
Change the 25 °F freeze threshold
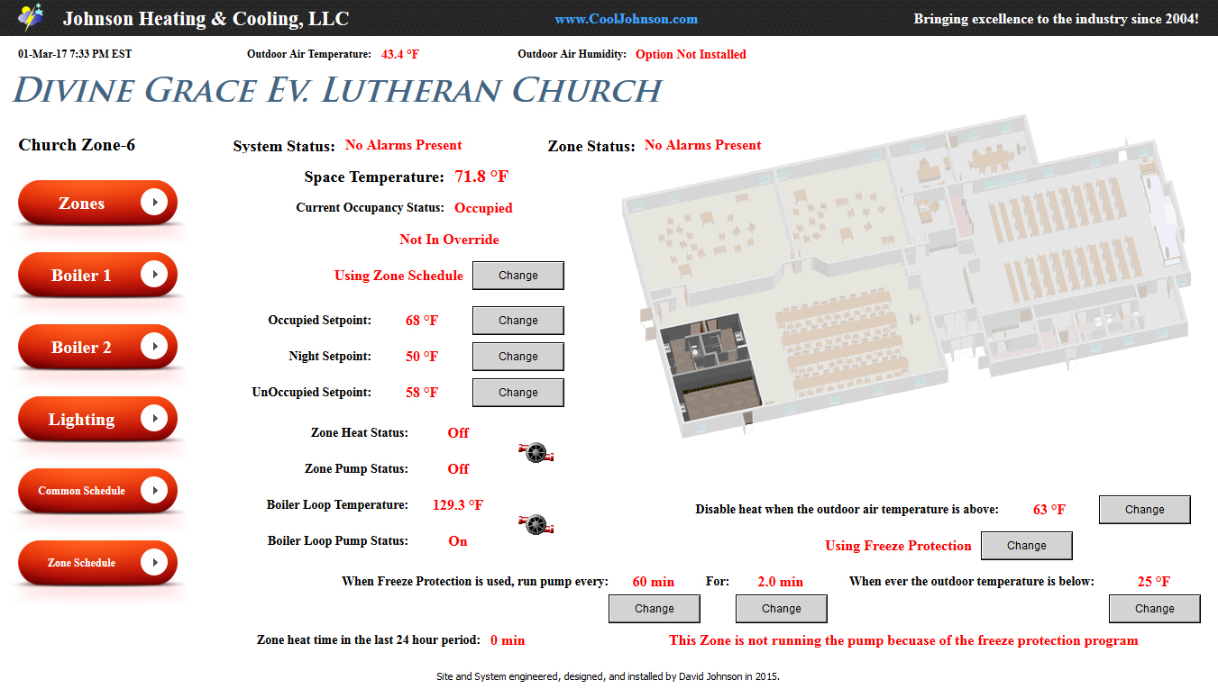click(x=1155, y=609)
